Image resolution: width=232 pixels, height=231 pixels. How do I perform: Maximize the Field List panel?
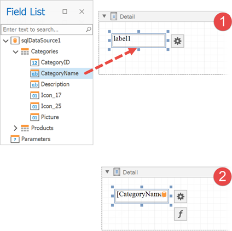65,11
